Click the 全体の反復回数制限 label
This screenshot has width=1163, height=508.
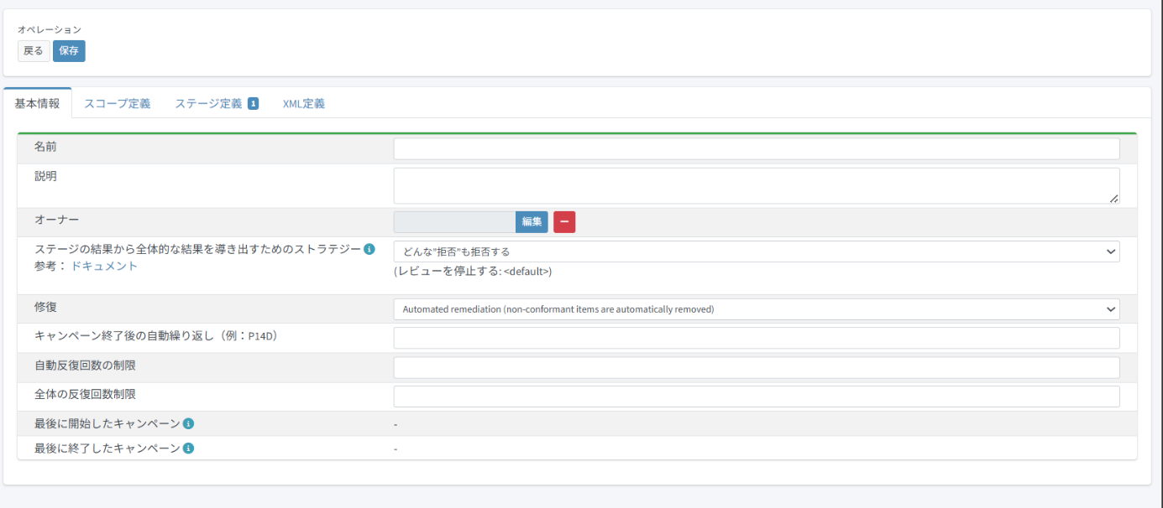[x=85, y=394]
